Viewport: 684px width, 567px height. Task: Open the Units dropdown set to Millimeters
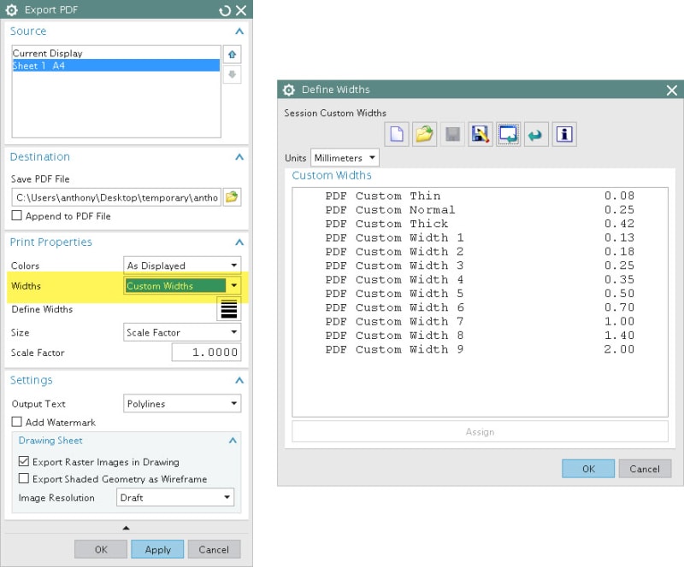(x=345, y=157)
